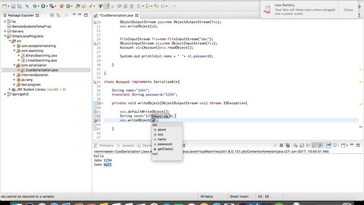
Task: Click Close on Low Battery notification
Action: tap(348, 10)
